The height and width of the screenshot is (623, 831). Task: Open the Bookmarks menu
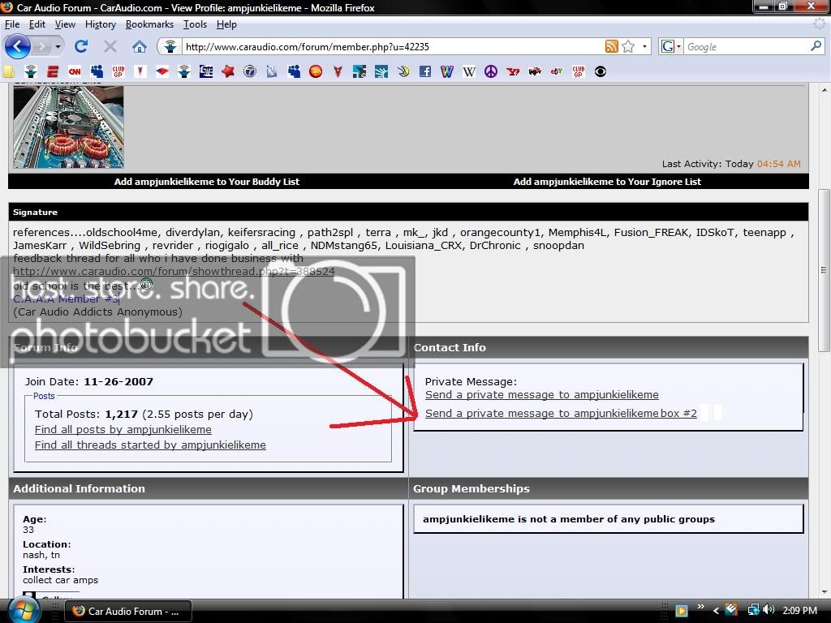point(149,24)
